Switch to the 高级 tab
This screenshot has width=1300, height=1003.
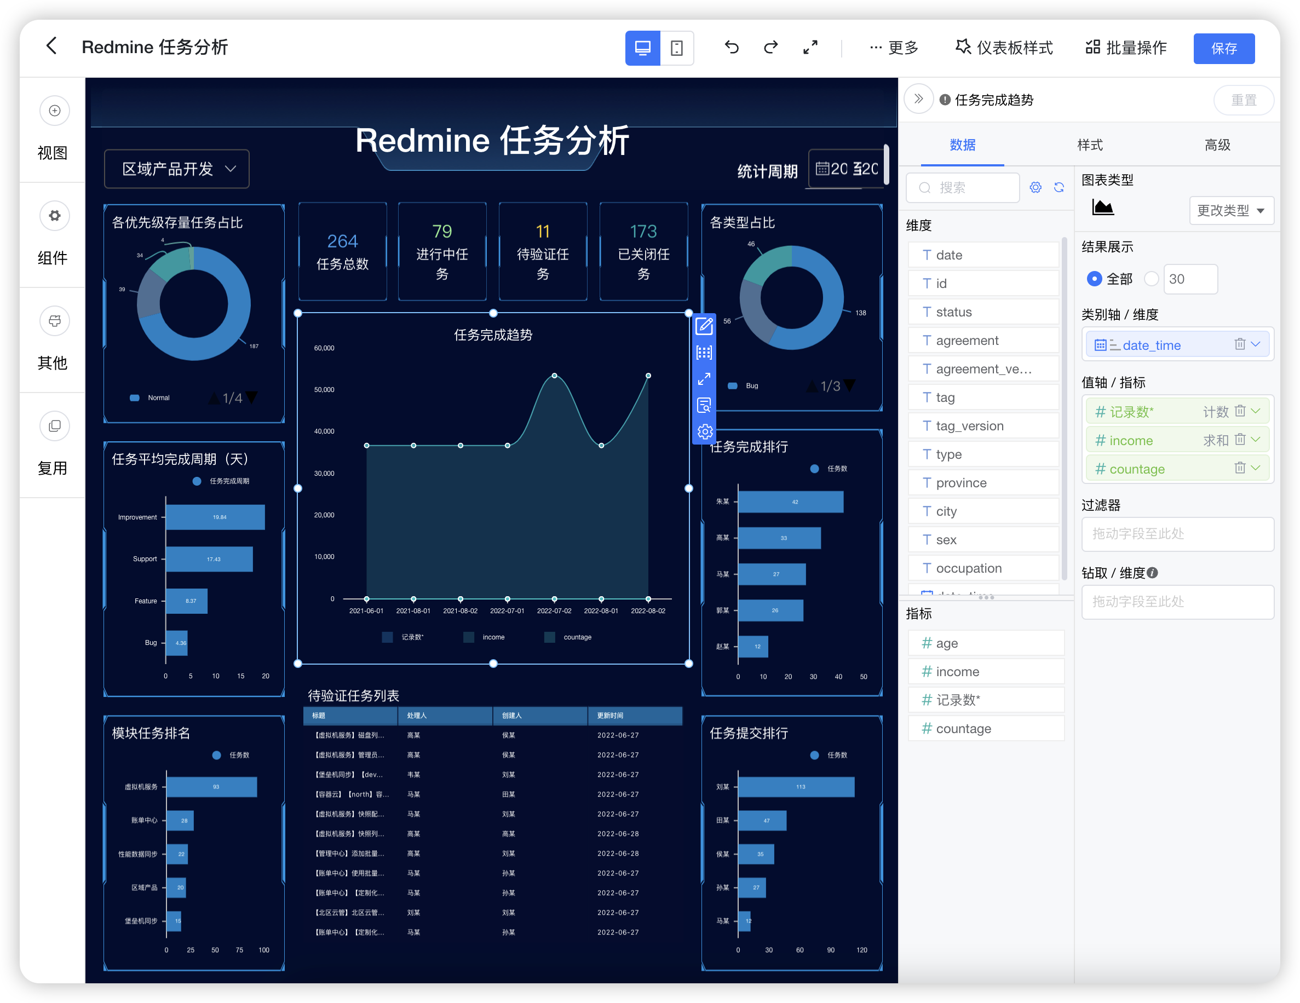point(1217,145)
